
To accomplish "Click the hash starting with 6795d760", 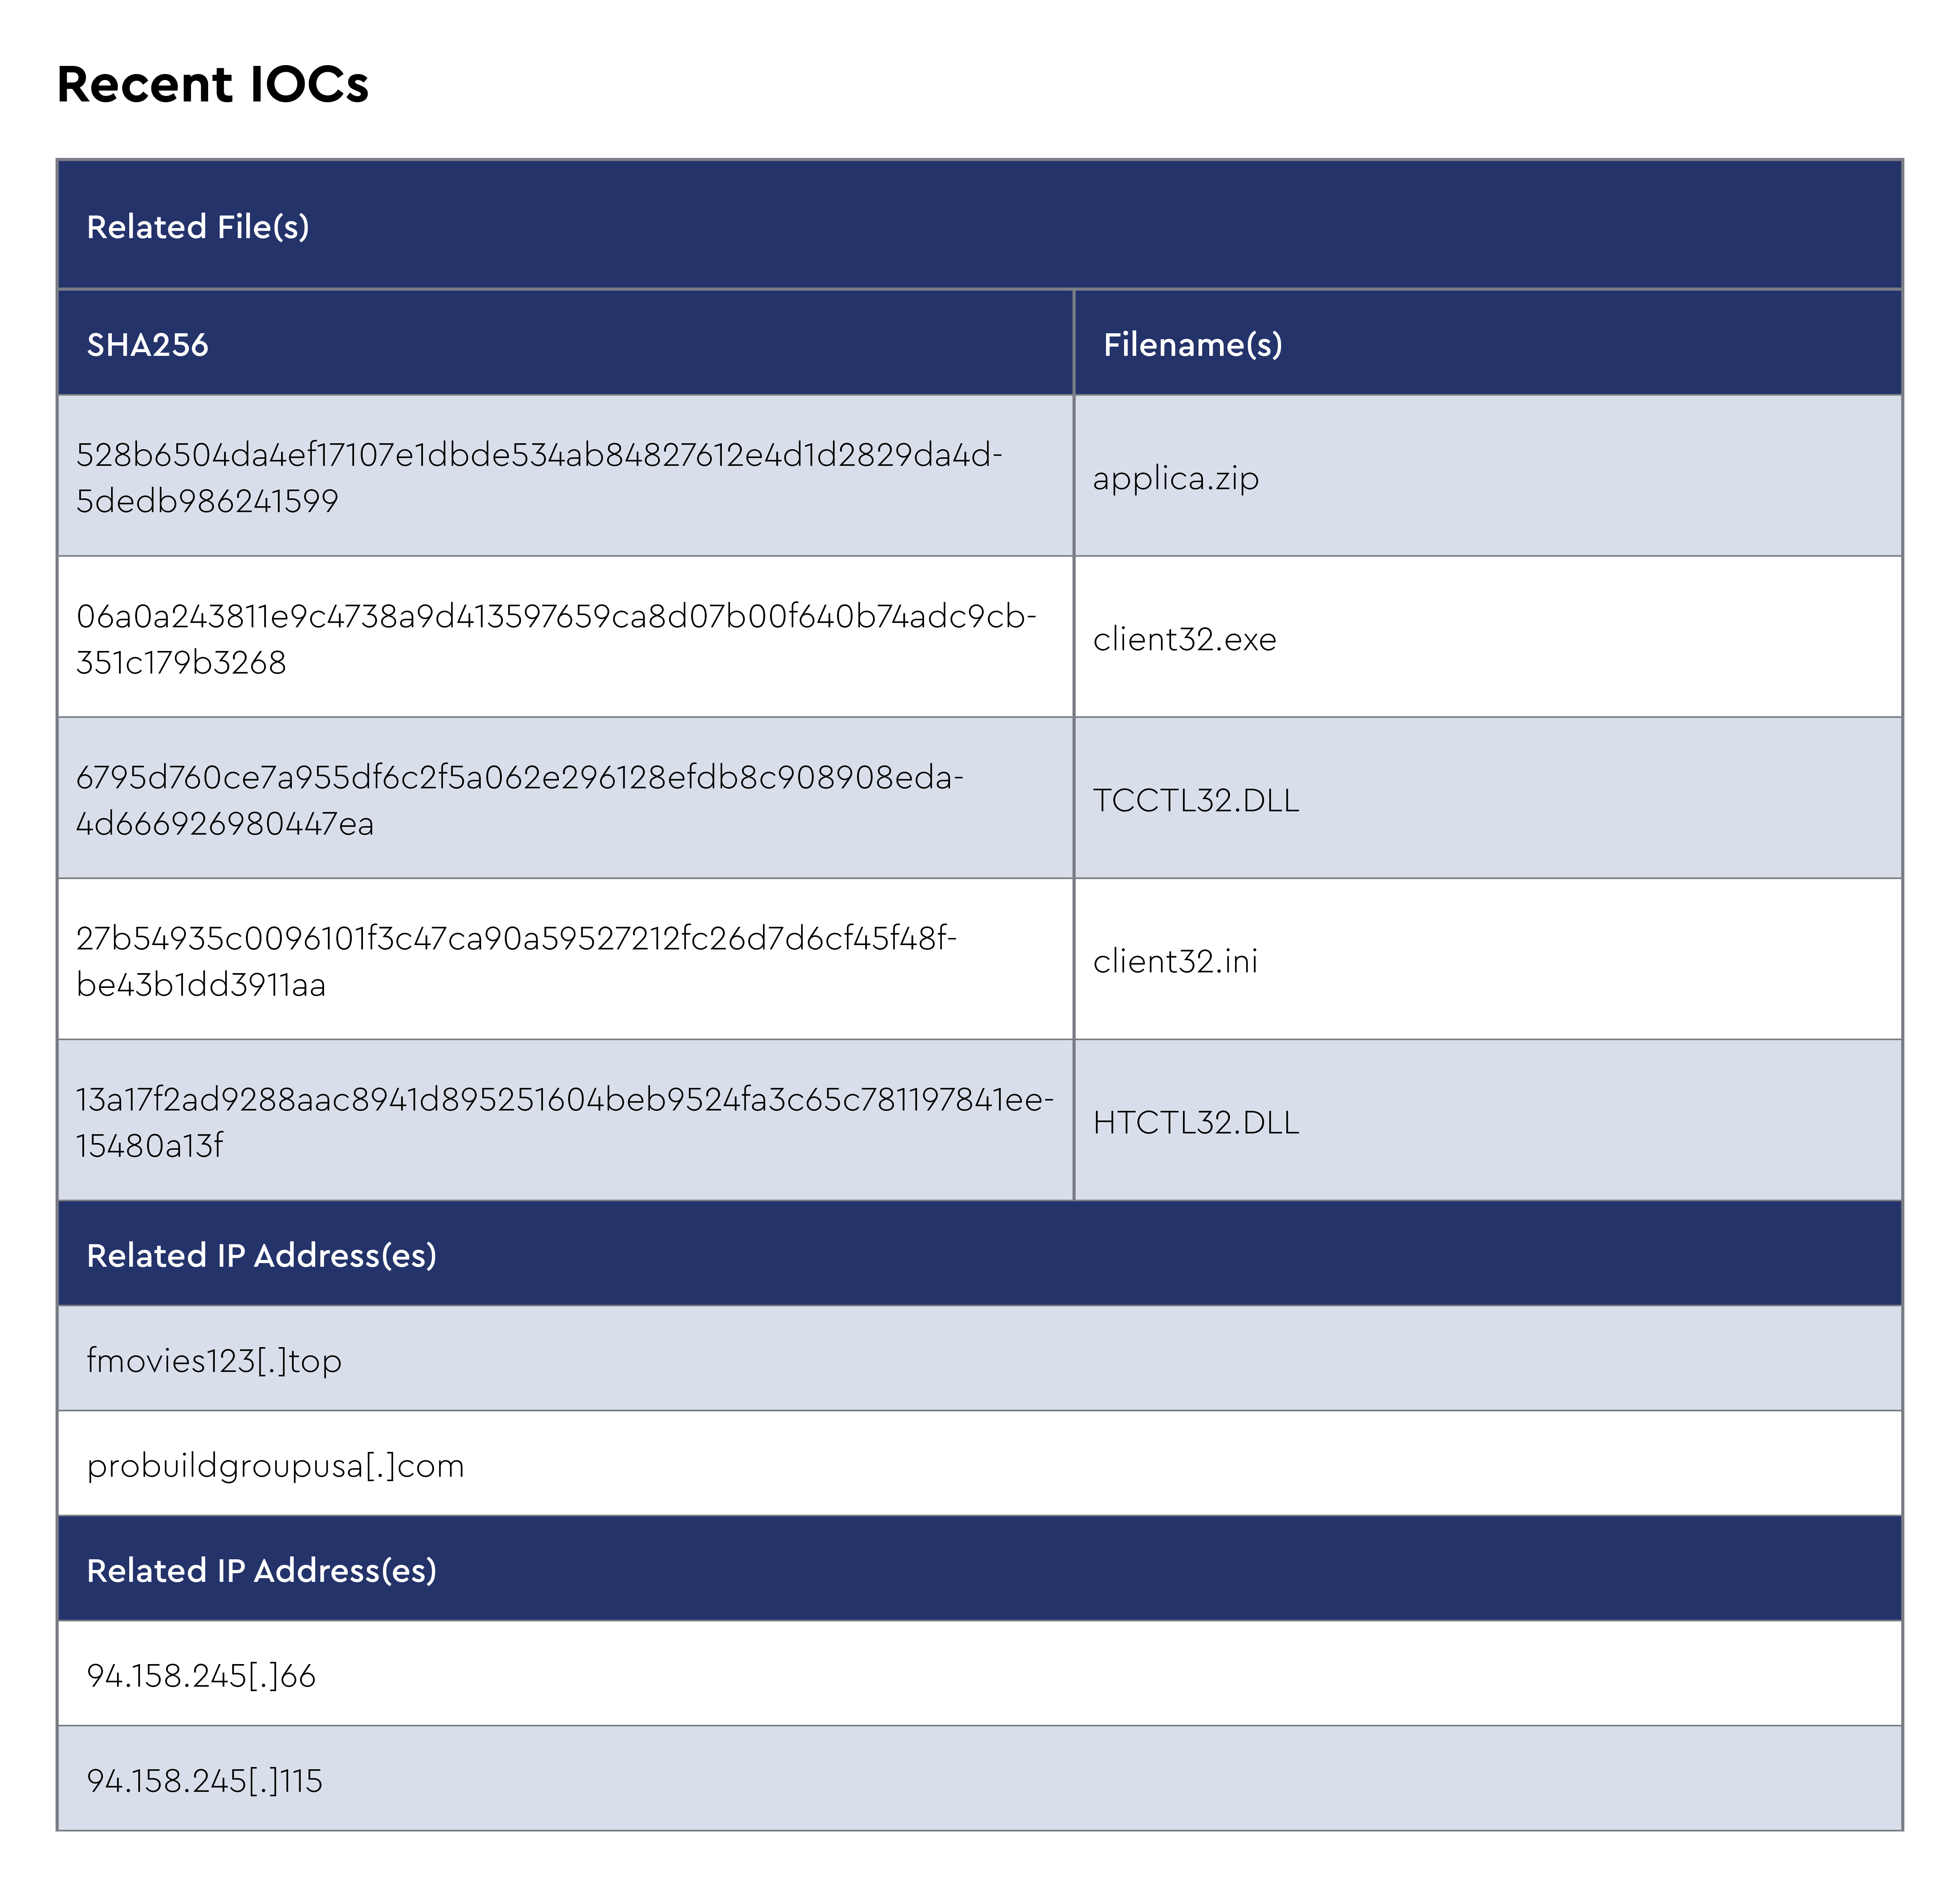I will click(x=520, y=799).
